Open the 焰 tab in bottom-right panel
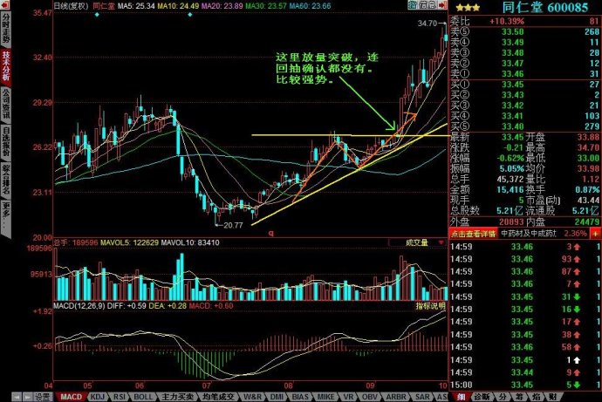Image resolution: width=602 pixels, height=402 pixels. pos(536,397)
